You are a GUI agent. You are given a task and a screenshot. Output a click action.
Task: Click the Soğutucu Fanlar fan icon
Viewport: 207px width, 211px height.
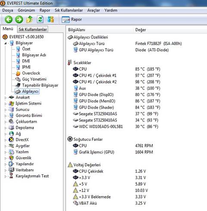click(70, 139)
